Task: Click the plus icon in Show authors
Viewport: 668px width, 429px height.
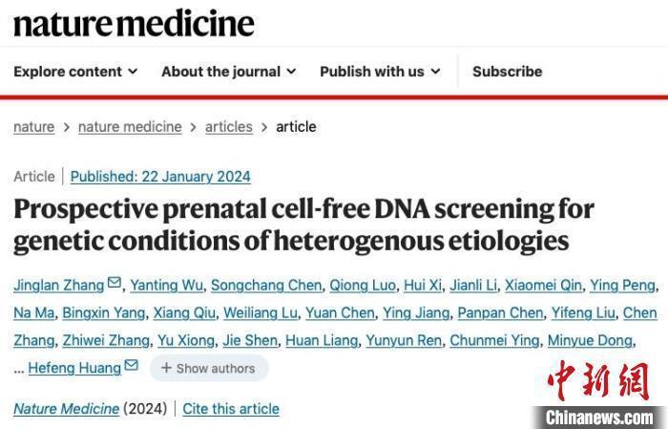Action: (166, 368)
